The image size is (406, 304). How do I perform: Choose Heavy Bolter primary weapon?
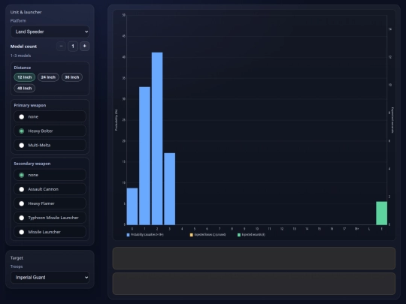click(50, 131)
